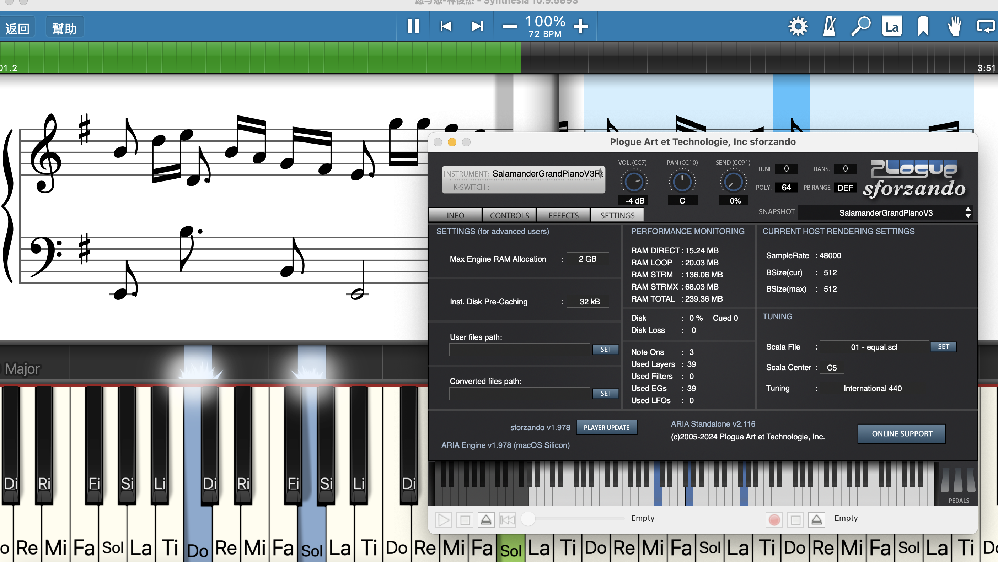Click the magnifying glass search icon

[860, 26]
